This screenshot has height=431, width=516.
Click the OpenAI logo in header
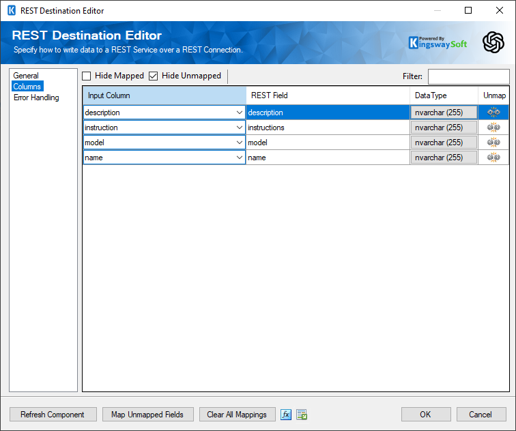coord(493,42)
